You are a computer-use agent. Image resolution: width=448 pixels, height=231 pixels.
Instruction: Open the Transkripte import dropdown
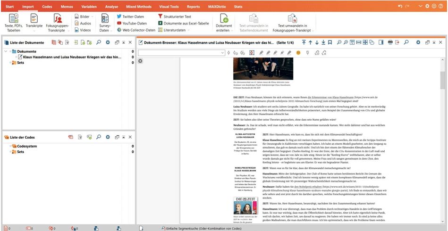pyautogui.click(x=34, y=23)
